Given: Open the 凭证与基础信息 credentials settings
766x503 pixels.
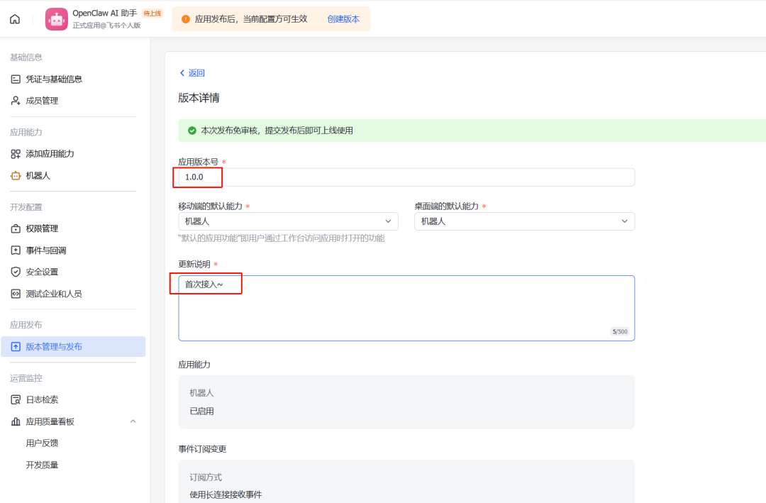Looking at the screenshot, I should pos(43,79).
